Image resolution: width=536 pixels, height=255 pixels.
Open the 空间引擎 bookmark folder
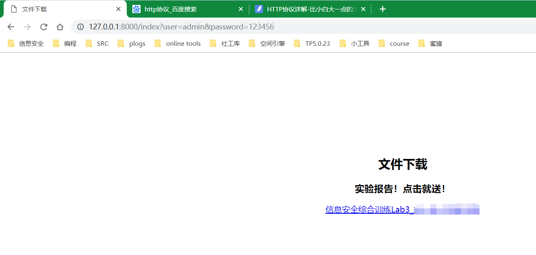(267, 44)
